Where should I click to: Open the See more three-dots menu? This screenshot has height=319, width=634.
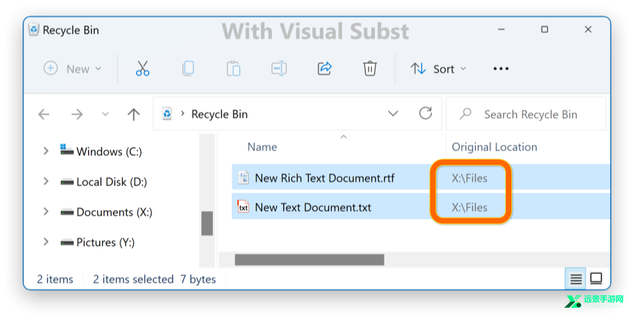pos(501,69)
